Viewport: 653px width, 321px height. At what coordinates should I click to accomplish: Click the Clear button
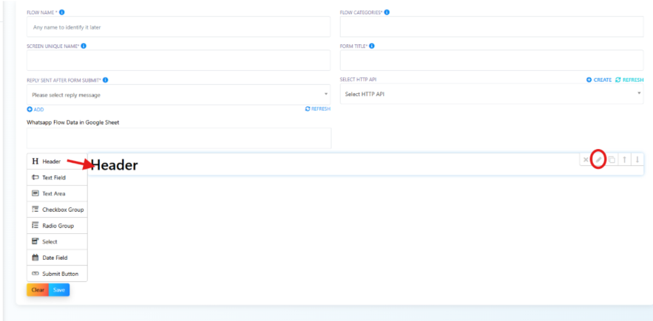[38, 290]
